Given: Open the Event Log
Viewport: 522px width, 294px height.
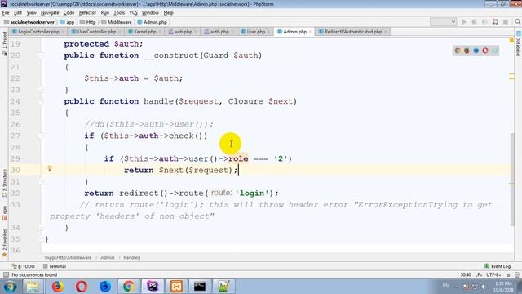Looking at the screenshot, I should click(x=498, y=266).
